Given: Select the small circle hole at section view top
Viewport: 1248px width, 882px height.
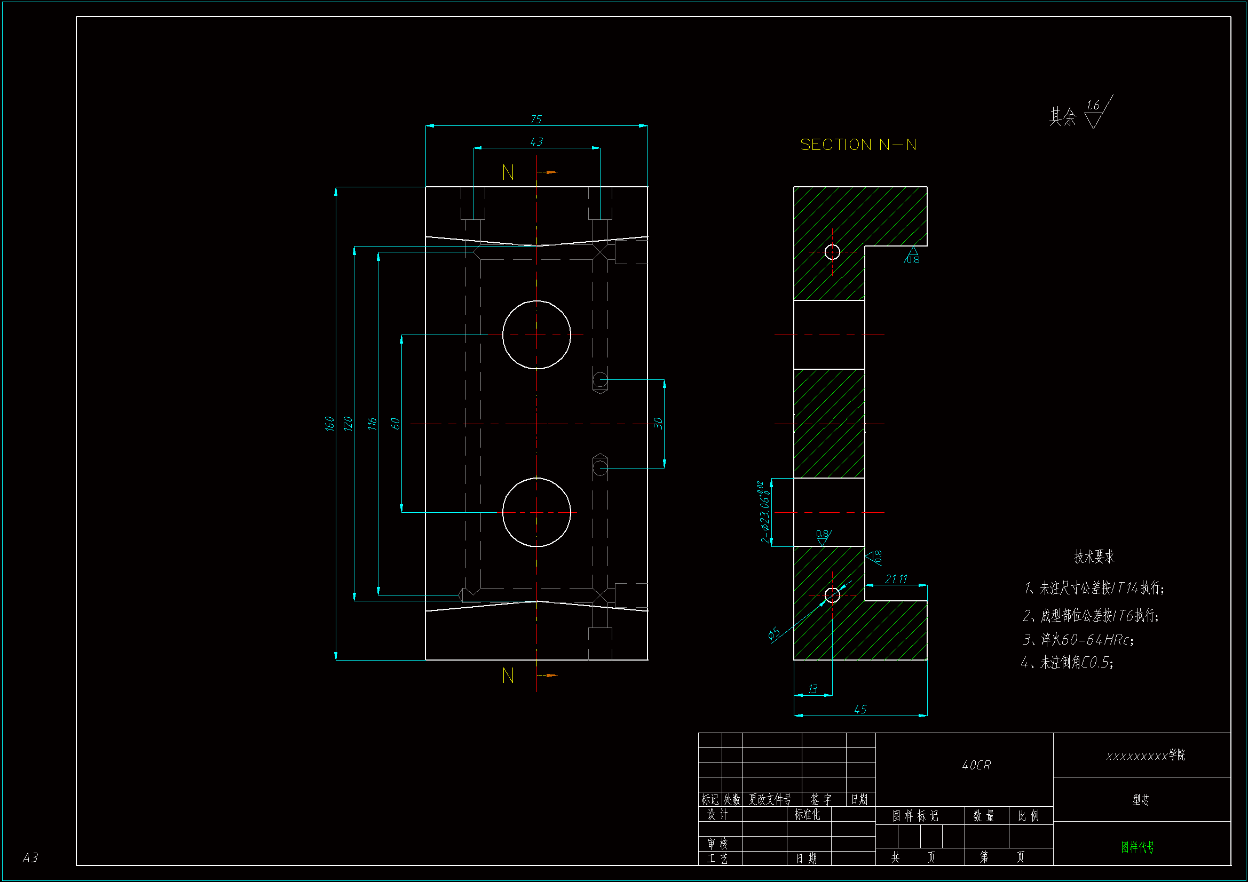Looking at the screenshot, I should [x=832, y=252].
